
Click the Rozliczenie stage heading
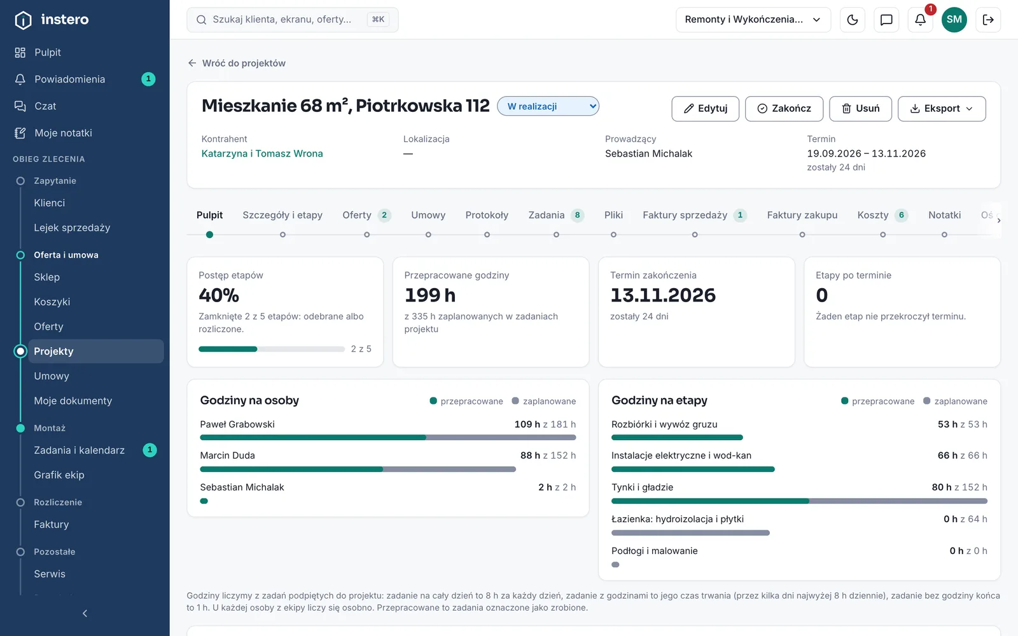58,502
